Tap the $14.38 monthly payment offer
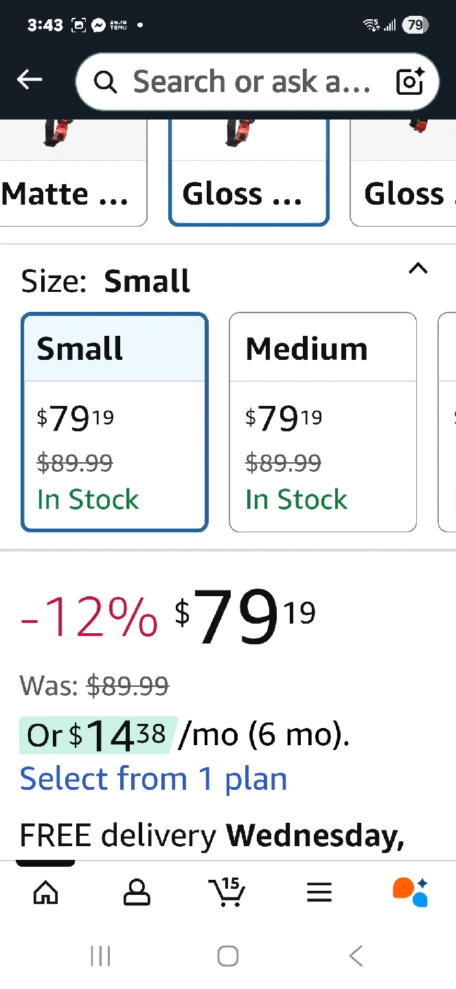Image resolution: width=456 pixels, height=989 pixels. pyautogui.click(x=98, y=735)
